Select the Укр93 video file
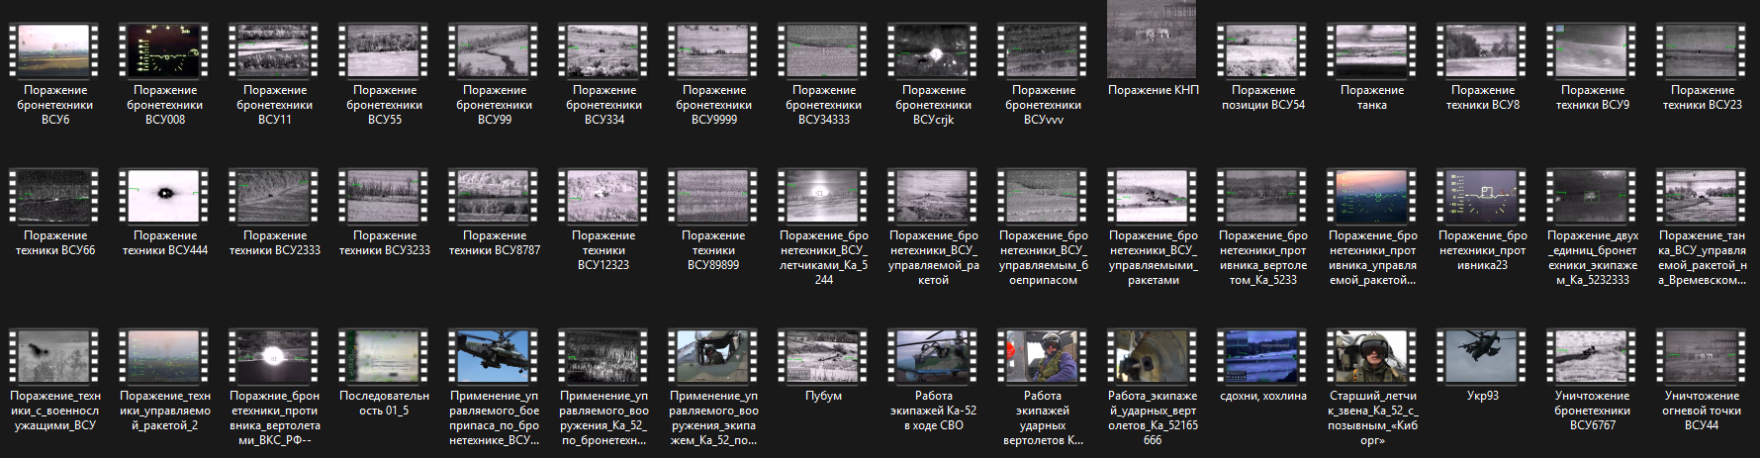The width and height of the screenshot is (1760, 458). 1483,356
